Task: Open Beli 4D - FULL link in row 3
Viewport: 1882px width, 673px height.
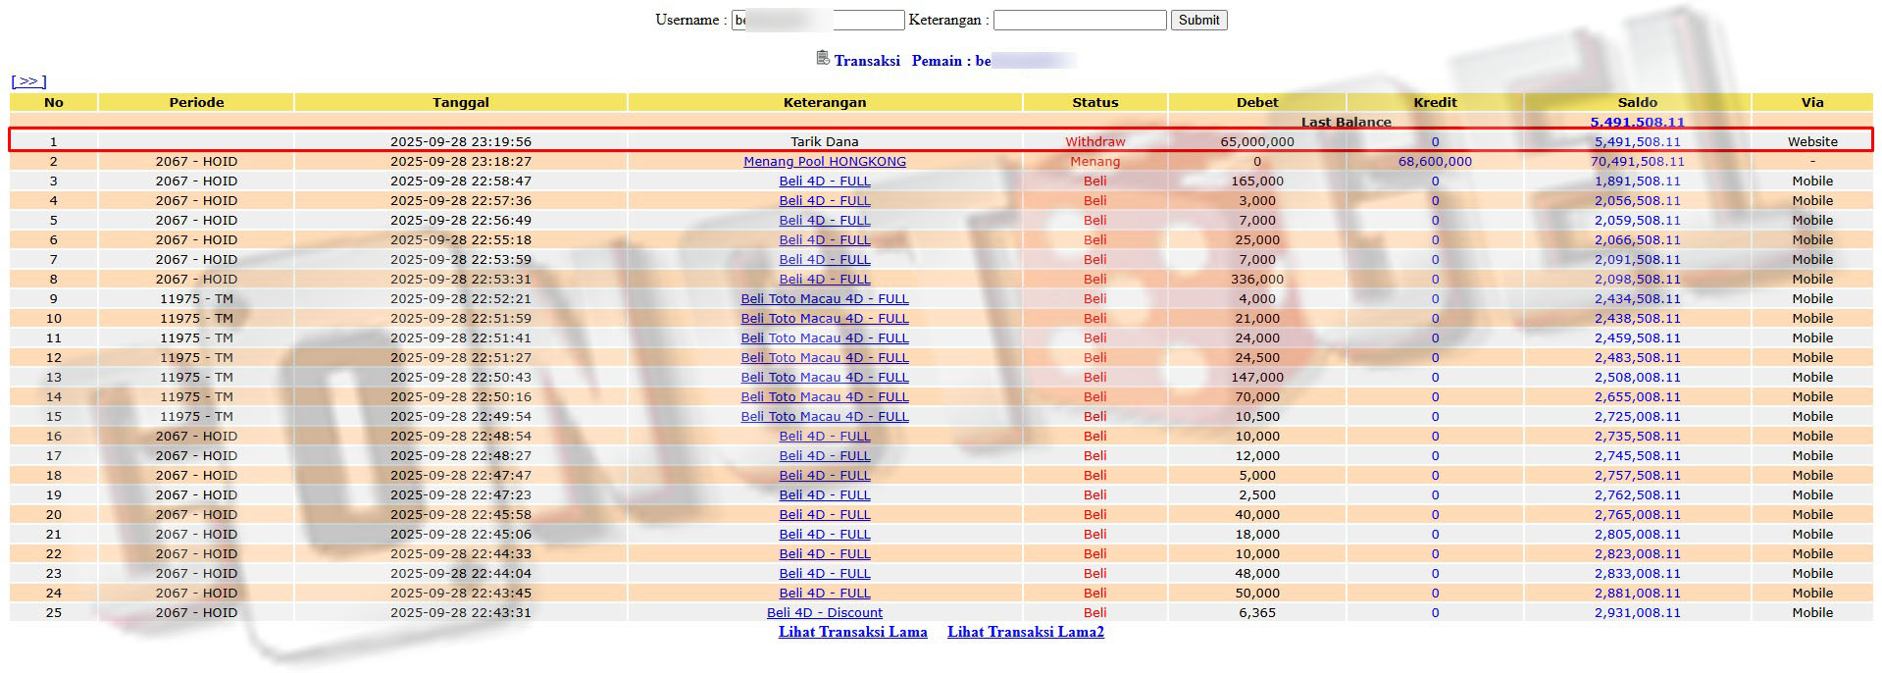Action: (825, 181)
